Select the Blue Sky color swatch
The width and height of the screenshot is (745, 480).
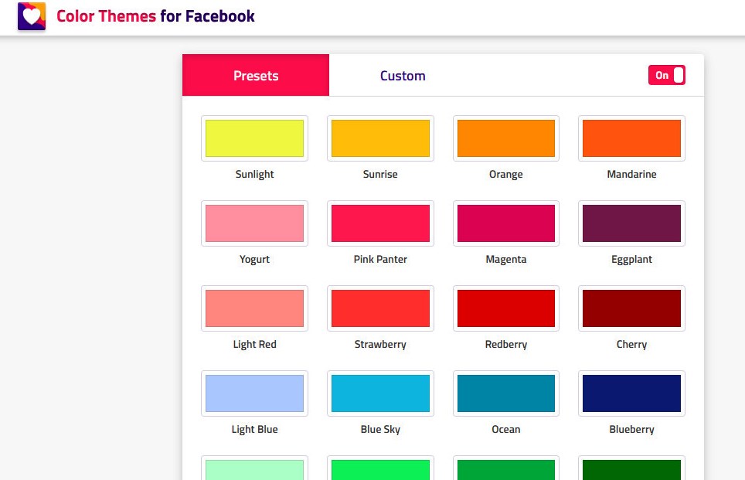tap(380, 393)
